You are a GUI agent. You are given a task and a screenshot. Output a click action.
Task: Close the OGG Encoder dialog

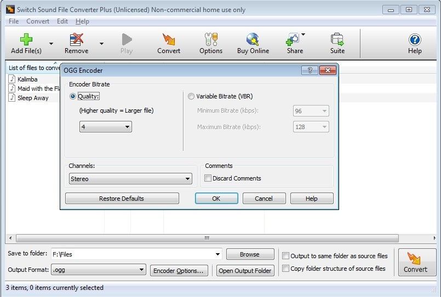click(328, 70)
